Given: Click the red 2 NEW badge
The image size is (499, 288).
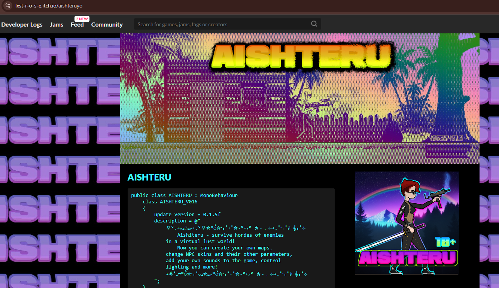Looking at the screenshot, I should point(82,19).
